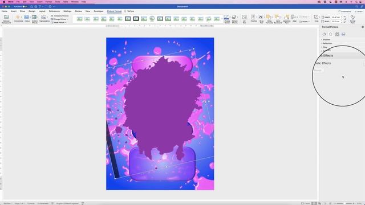Open the Rotate dropdown
This screenshot has height=205, width=365.
pos(304,22)
